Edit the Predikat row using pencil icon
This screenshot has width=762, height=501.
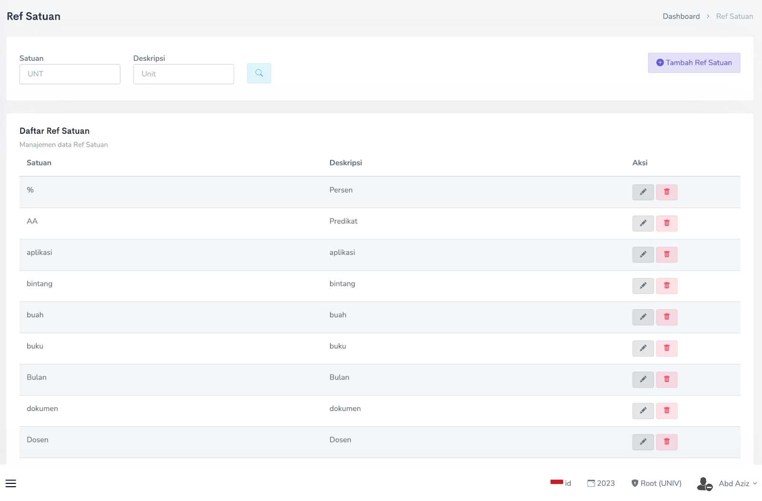642,223
